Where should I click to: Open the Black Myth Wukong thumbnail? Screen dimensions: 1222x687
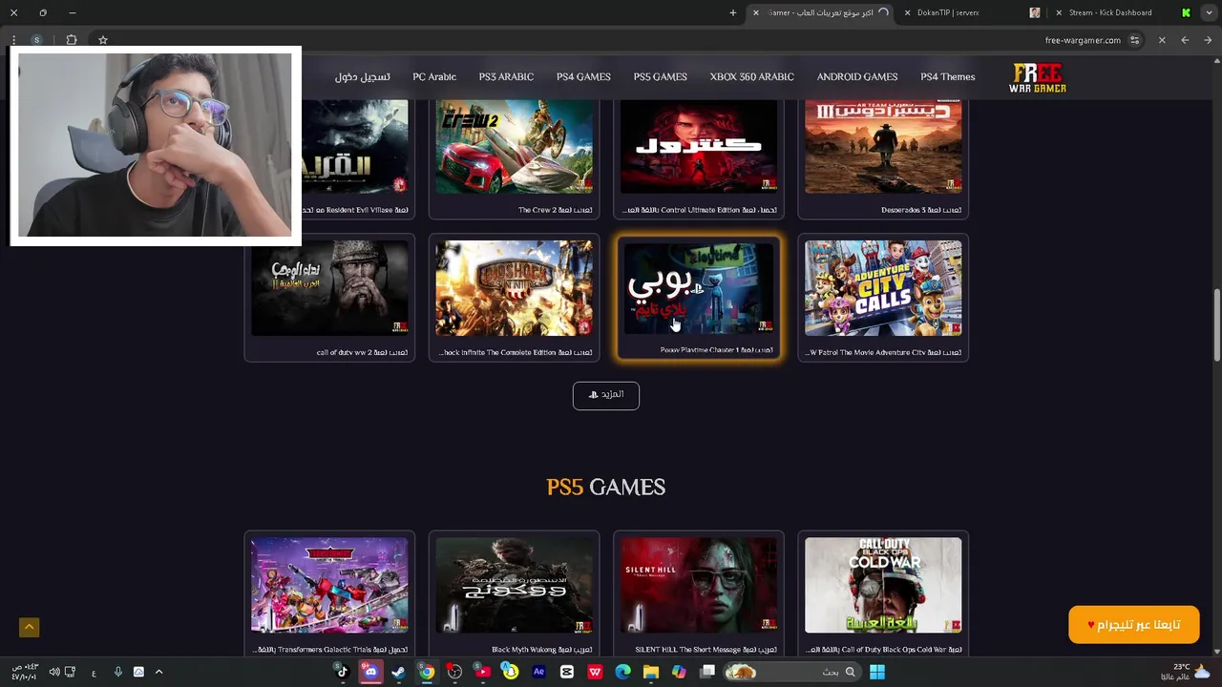(x=514, y=585)
